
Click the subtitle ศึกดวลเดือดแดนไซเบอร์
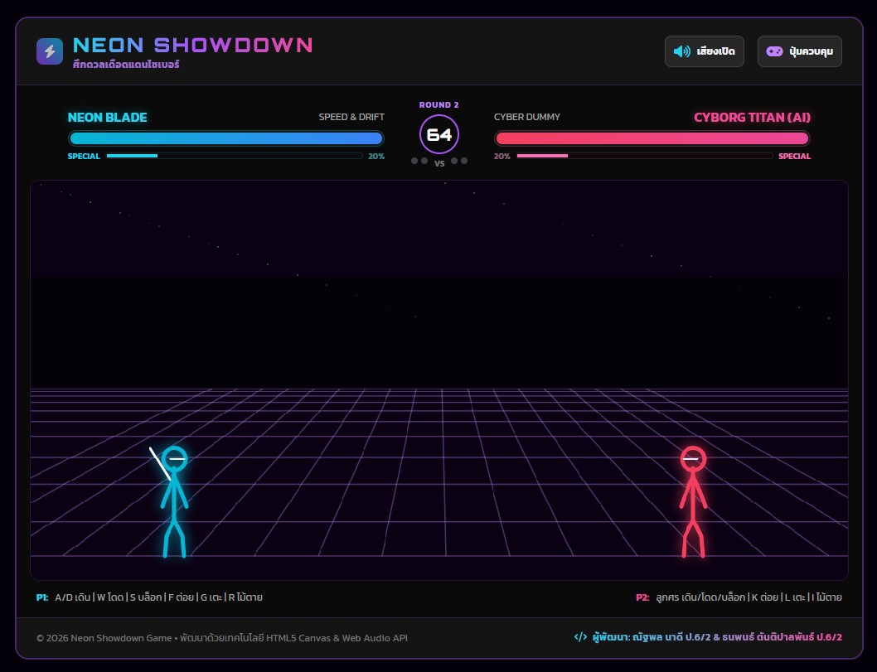(x=126, y=65)
